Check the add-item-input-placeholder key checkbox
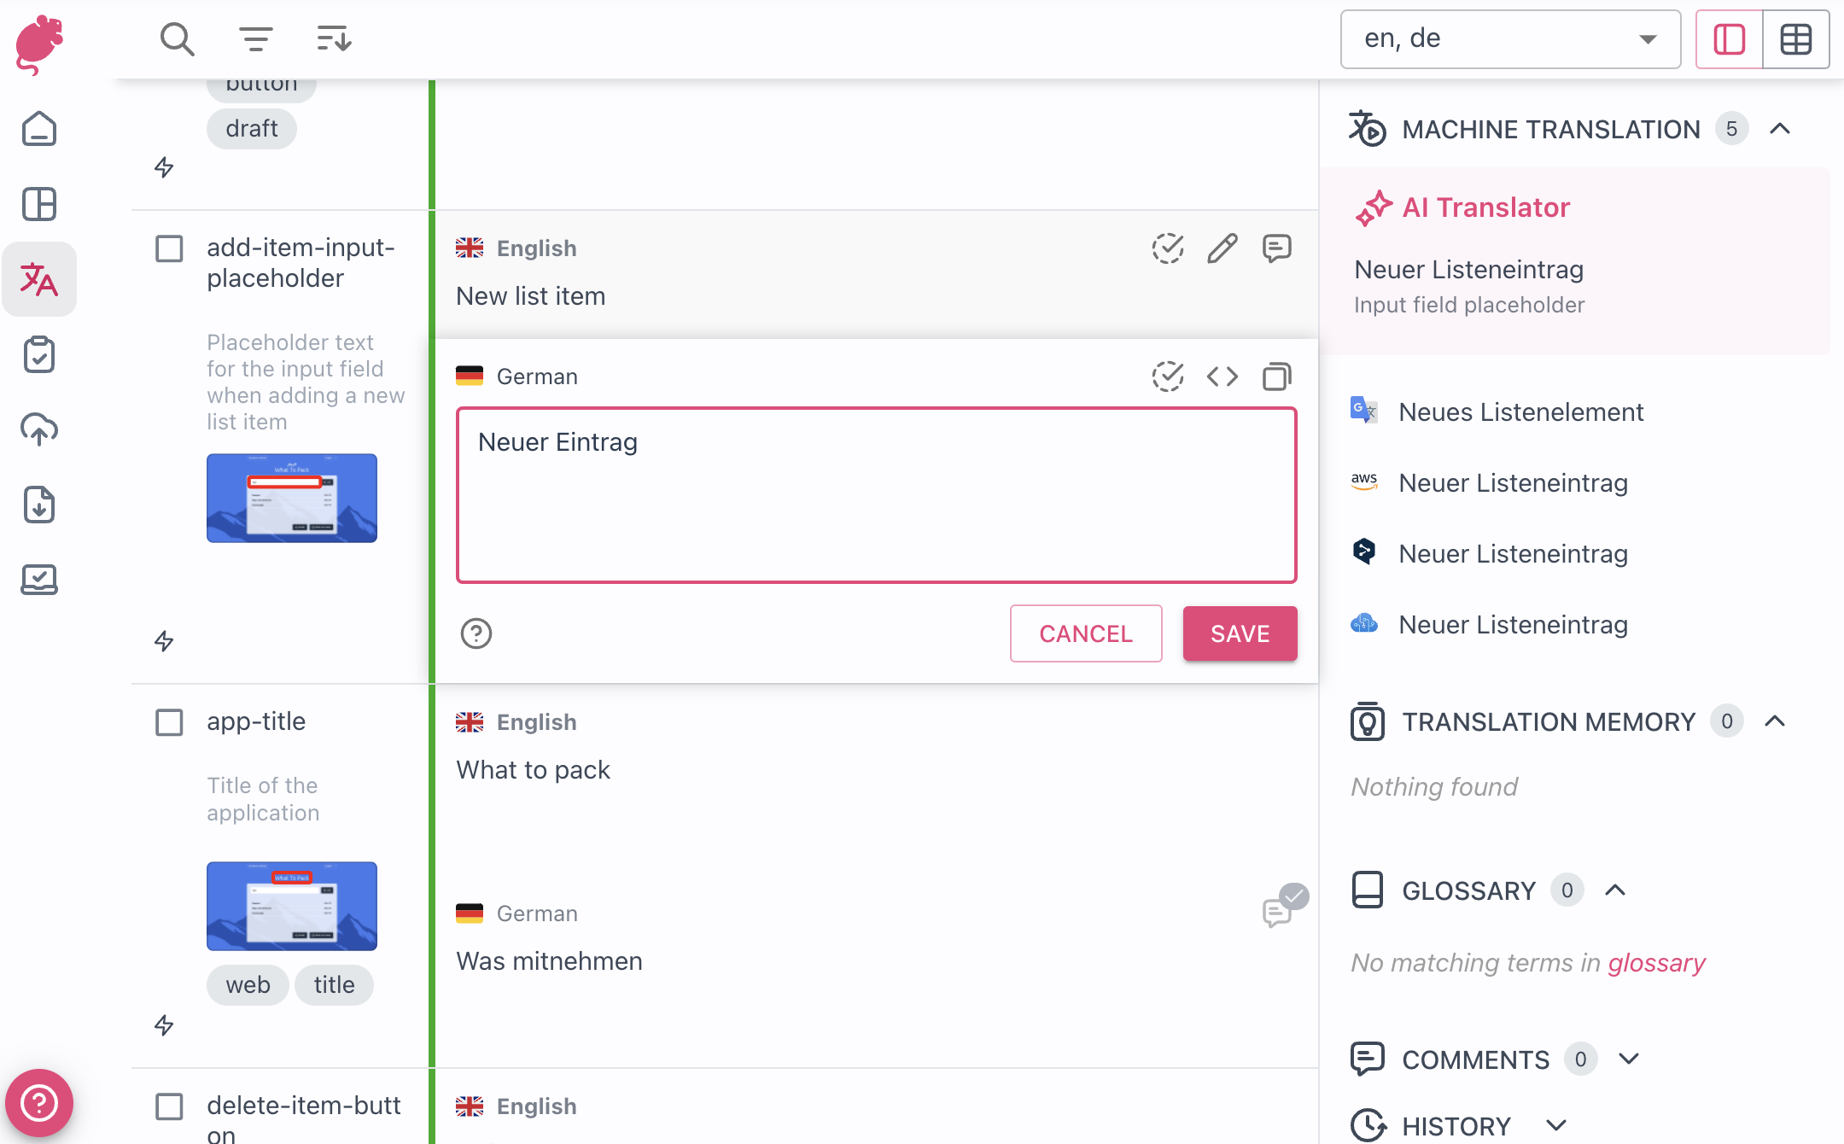1844x1144 pixels. (x=169, y=248)
